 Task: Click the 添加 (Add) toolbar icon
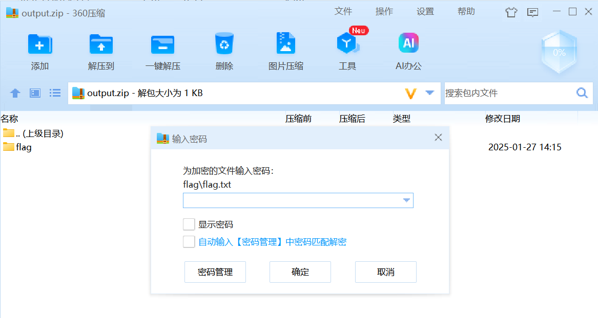click(40, 45)
